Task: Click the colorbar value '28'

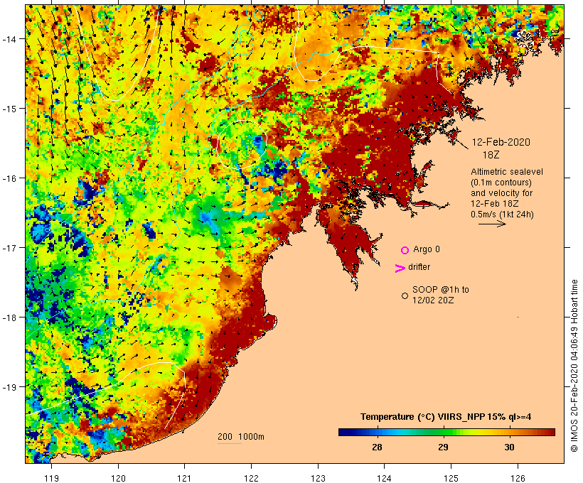Action: click(x=377, y=447)
